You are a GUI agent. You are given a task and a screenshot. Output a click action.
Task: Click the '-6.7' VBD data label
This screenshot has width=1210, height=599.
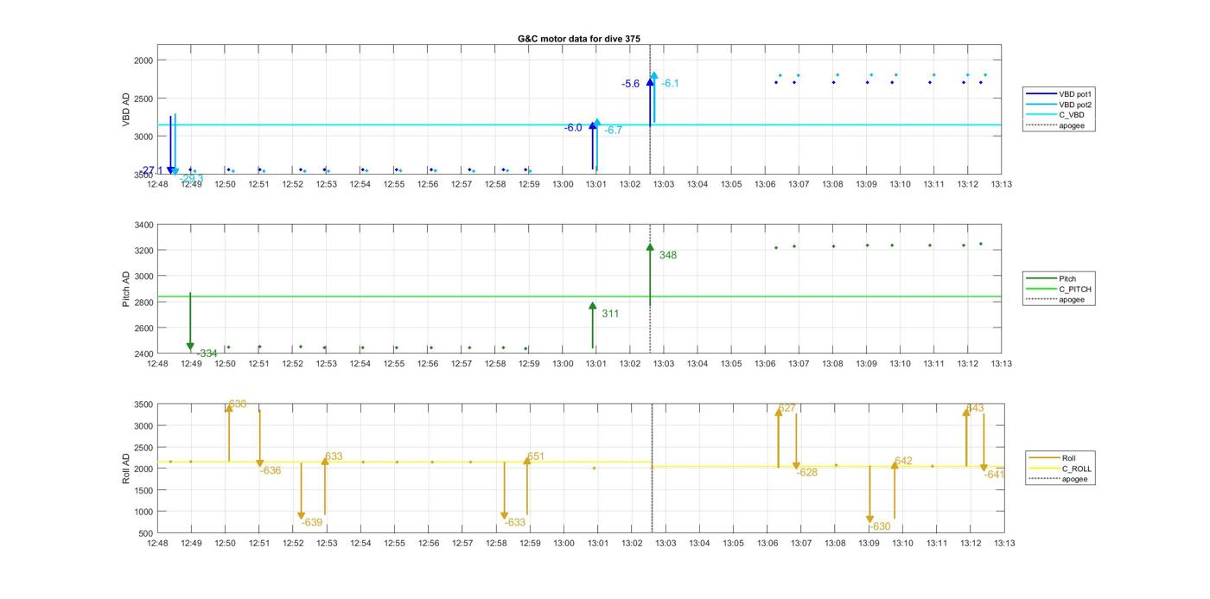tap(614, 130)
